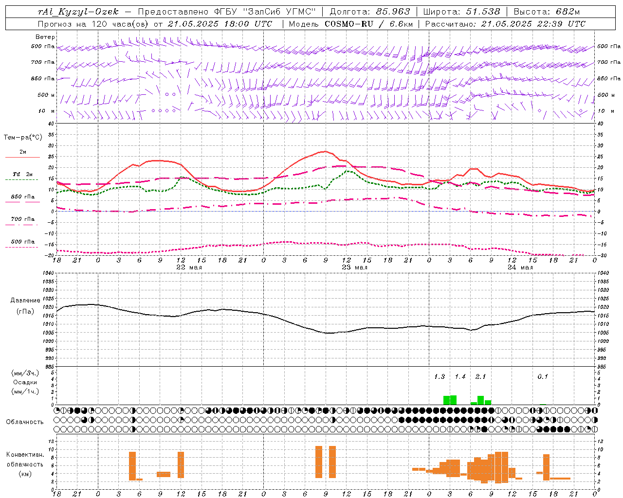The image size is (623, 498).
Task: Click the Ветер wind panel label
Action: click(x=45, y=37)
